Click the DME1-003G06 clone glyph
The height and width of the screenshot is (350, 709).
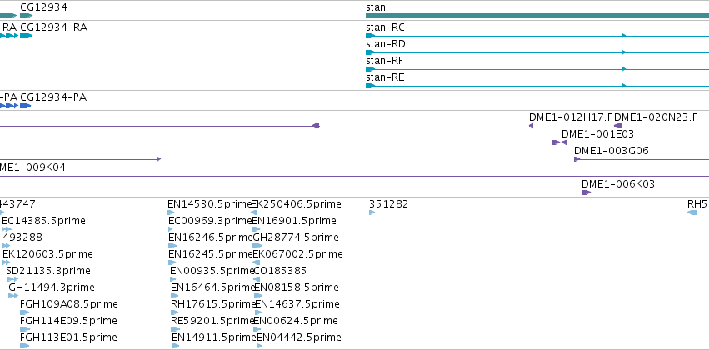click(x=642, y=159)
